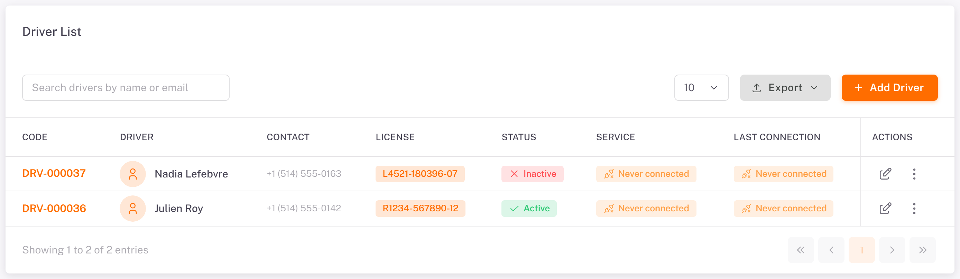This screenshot has height=279, width=960.
Task: Click Julien Roy's Last Connection Never connected badge
Action: [x=783, y=208]
